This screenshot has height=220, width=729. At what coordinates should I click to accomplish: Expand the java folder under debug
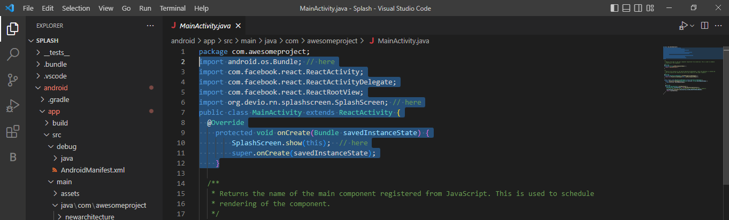coord(94,158)
